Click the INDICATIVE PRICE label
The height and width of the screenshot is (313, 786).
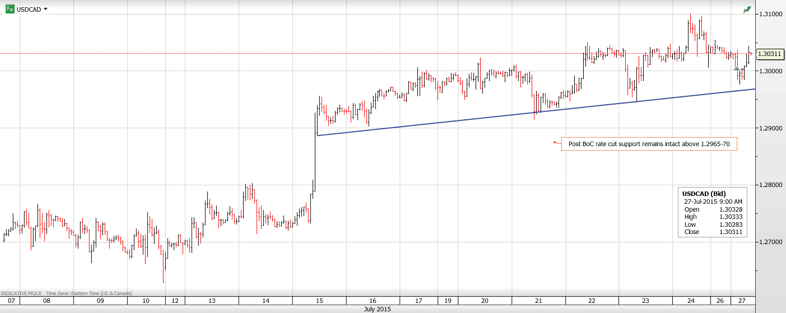pyautogui.click(x=21, y=293)
